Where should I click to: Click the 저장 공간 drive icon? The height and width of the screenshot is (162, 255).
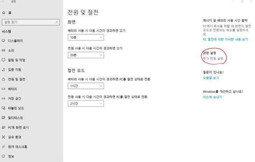pos(4,98)
